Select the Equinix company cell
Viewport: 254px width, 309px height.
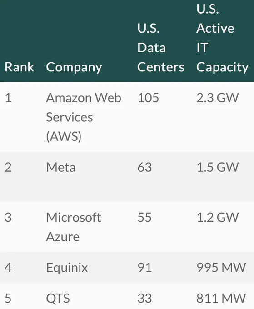pyautogui.click(x=67, y=268)
